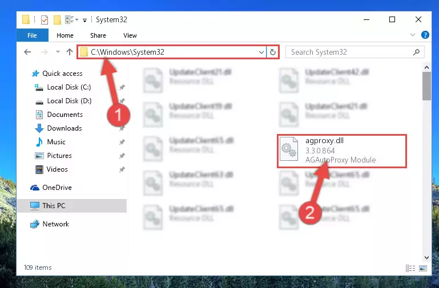The image size is (439, 288).
Task: Minimize the System32 window
Action: click(x=366, y=19)
